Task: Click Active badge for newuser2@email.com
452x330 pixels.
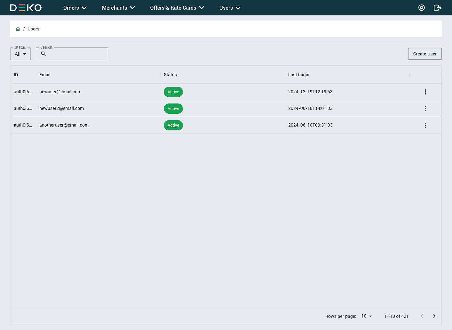Action: pyautogui.click(x=173, y=109)
